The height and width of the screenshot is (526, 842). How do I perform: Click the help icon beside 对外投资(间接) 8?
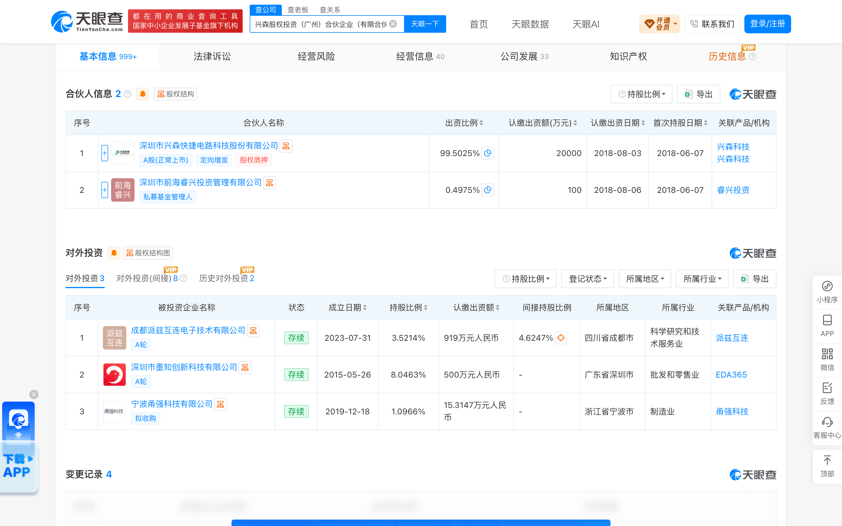tap(183, 278)
